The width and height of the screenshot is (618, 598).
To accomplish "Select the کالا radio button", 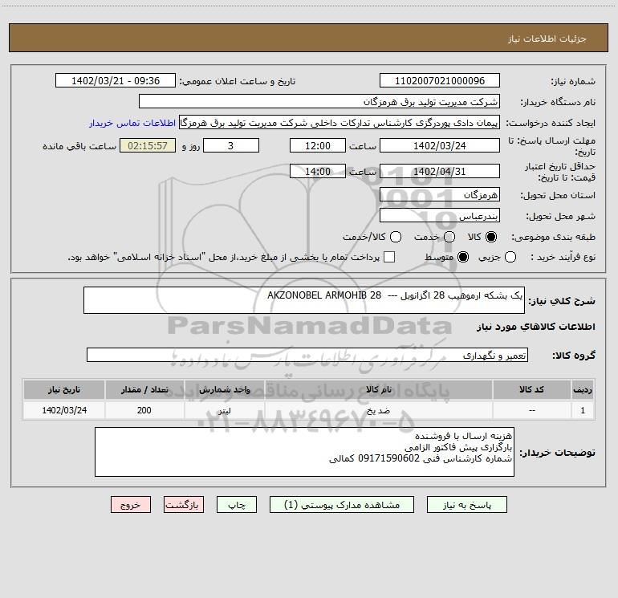I will [491, 237].
